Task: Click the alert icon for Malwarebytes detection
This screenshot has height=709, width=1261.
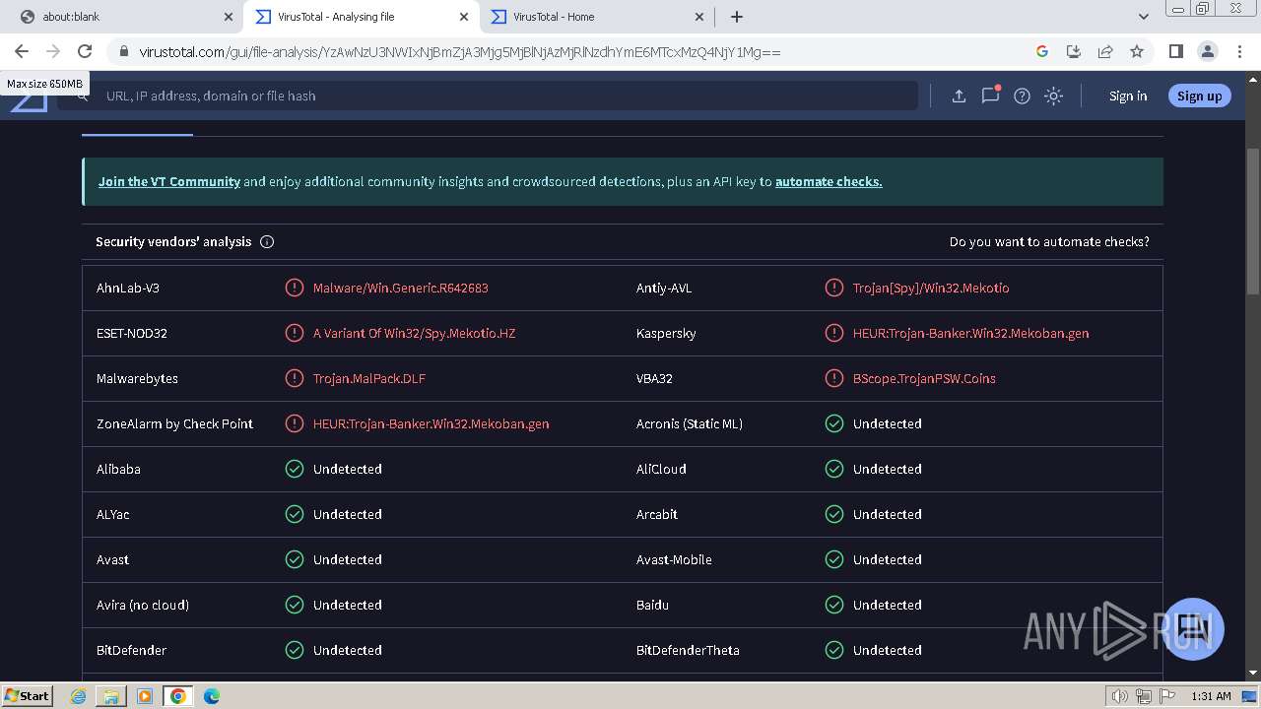Action: pos(295,378)
